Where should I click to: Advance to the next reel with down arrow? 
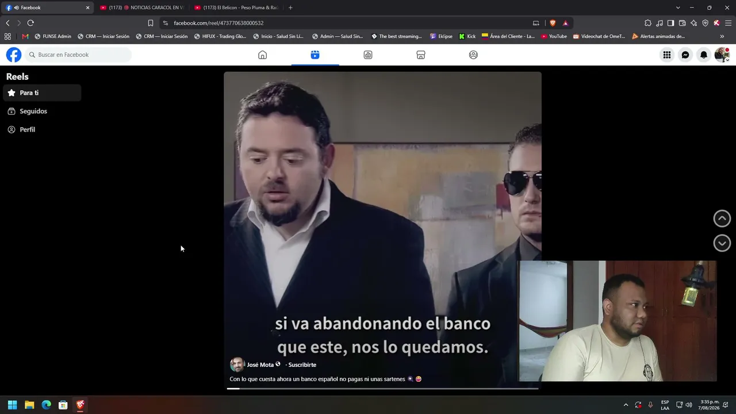722,243
